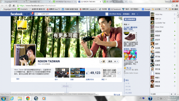Open chat settings gear icon
The width and height of the screenshot is (179, 101).
tap(171, 94)
